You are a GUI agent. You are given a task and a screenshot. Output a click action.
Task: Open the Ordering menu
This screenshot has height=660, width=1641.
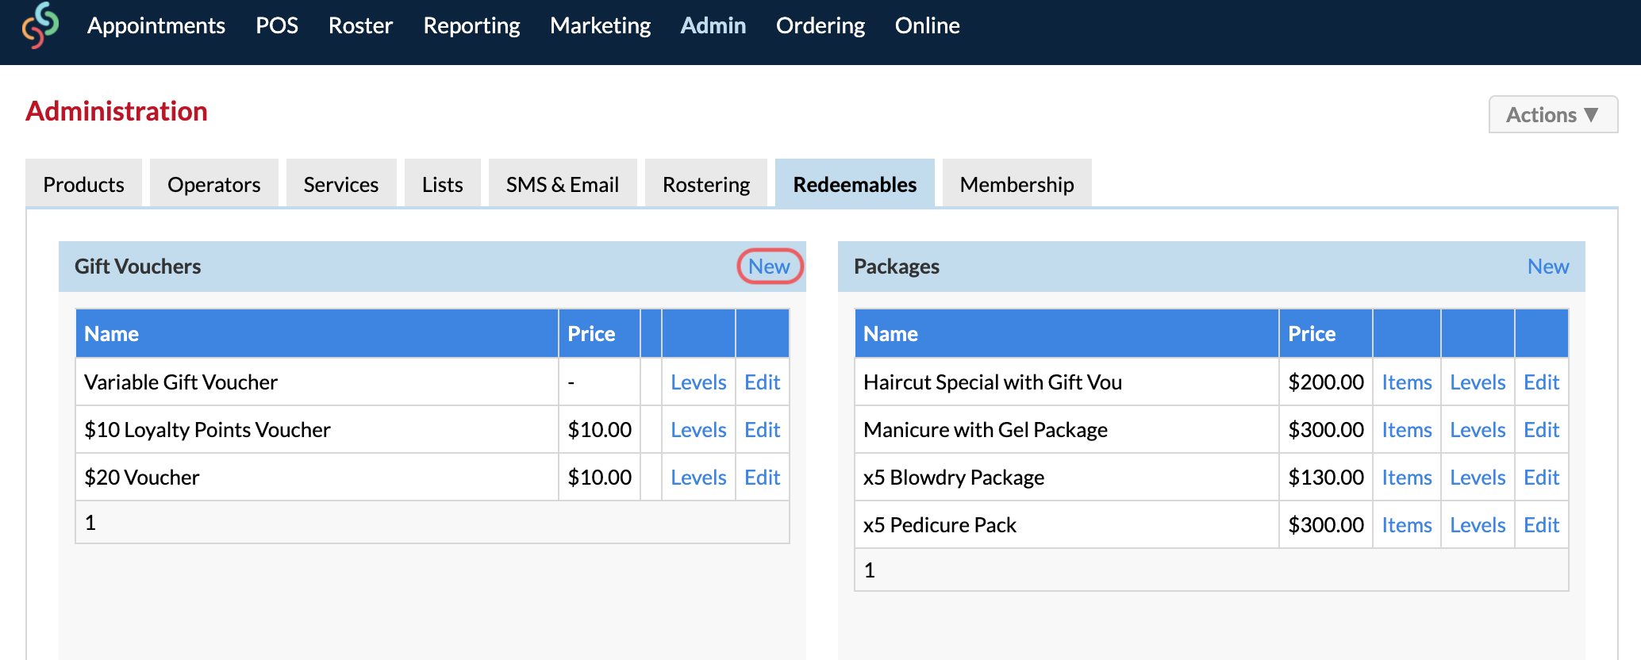tap(820, 25)
